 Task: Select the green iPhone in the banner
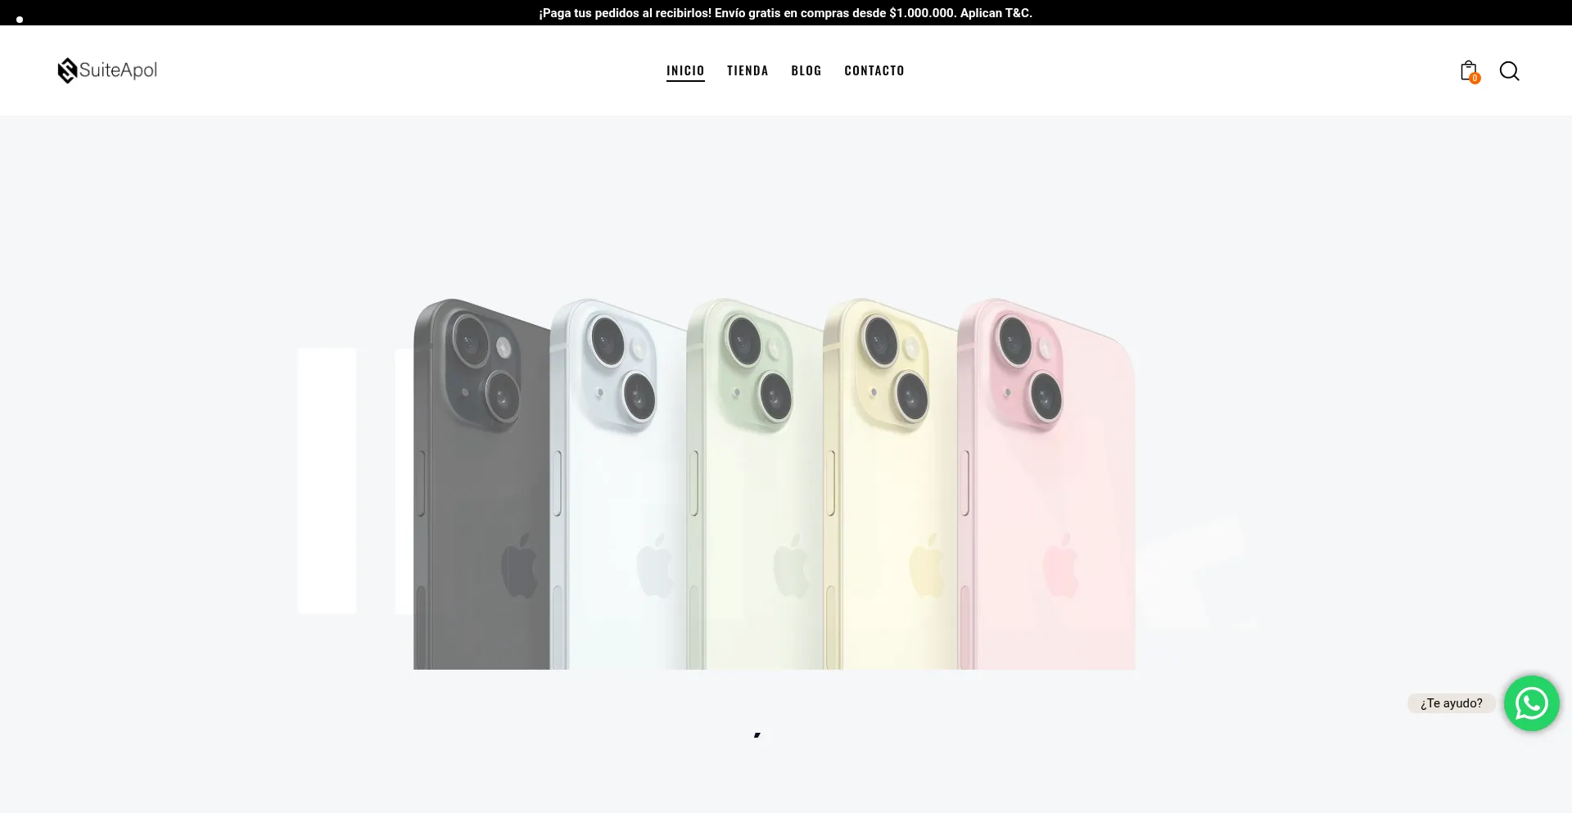(x=755, y=483)
